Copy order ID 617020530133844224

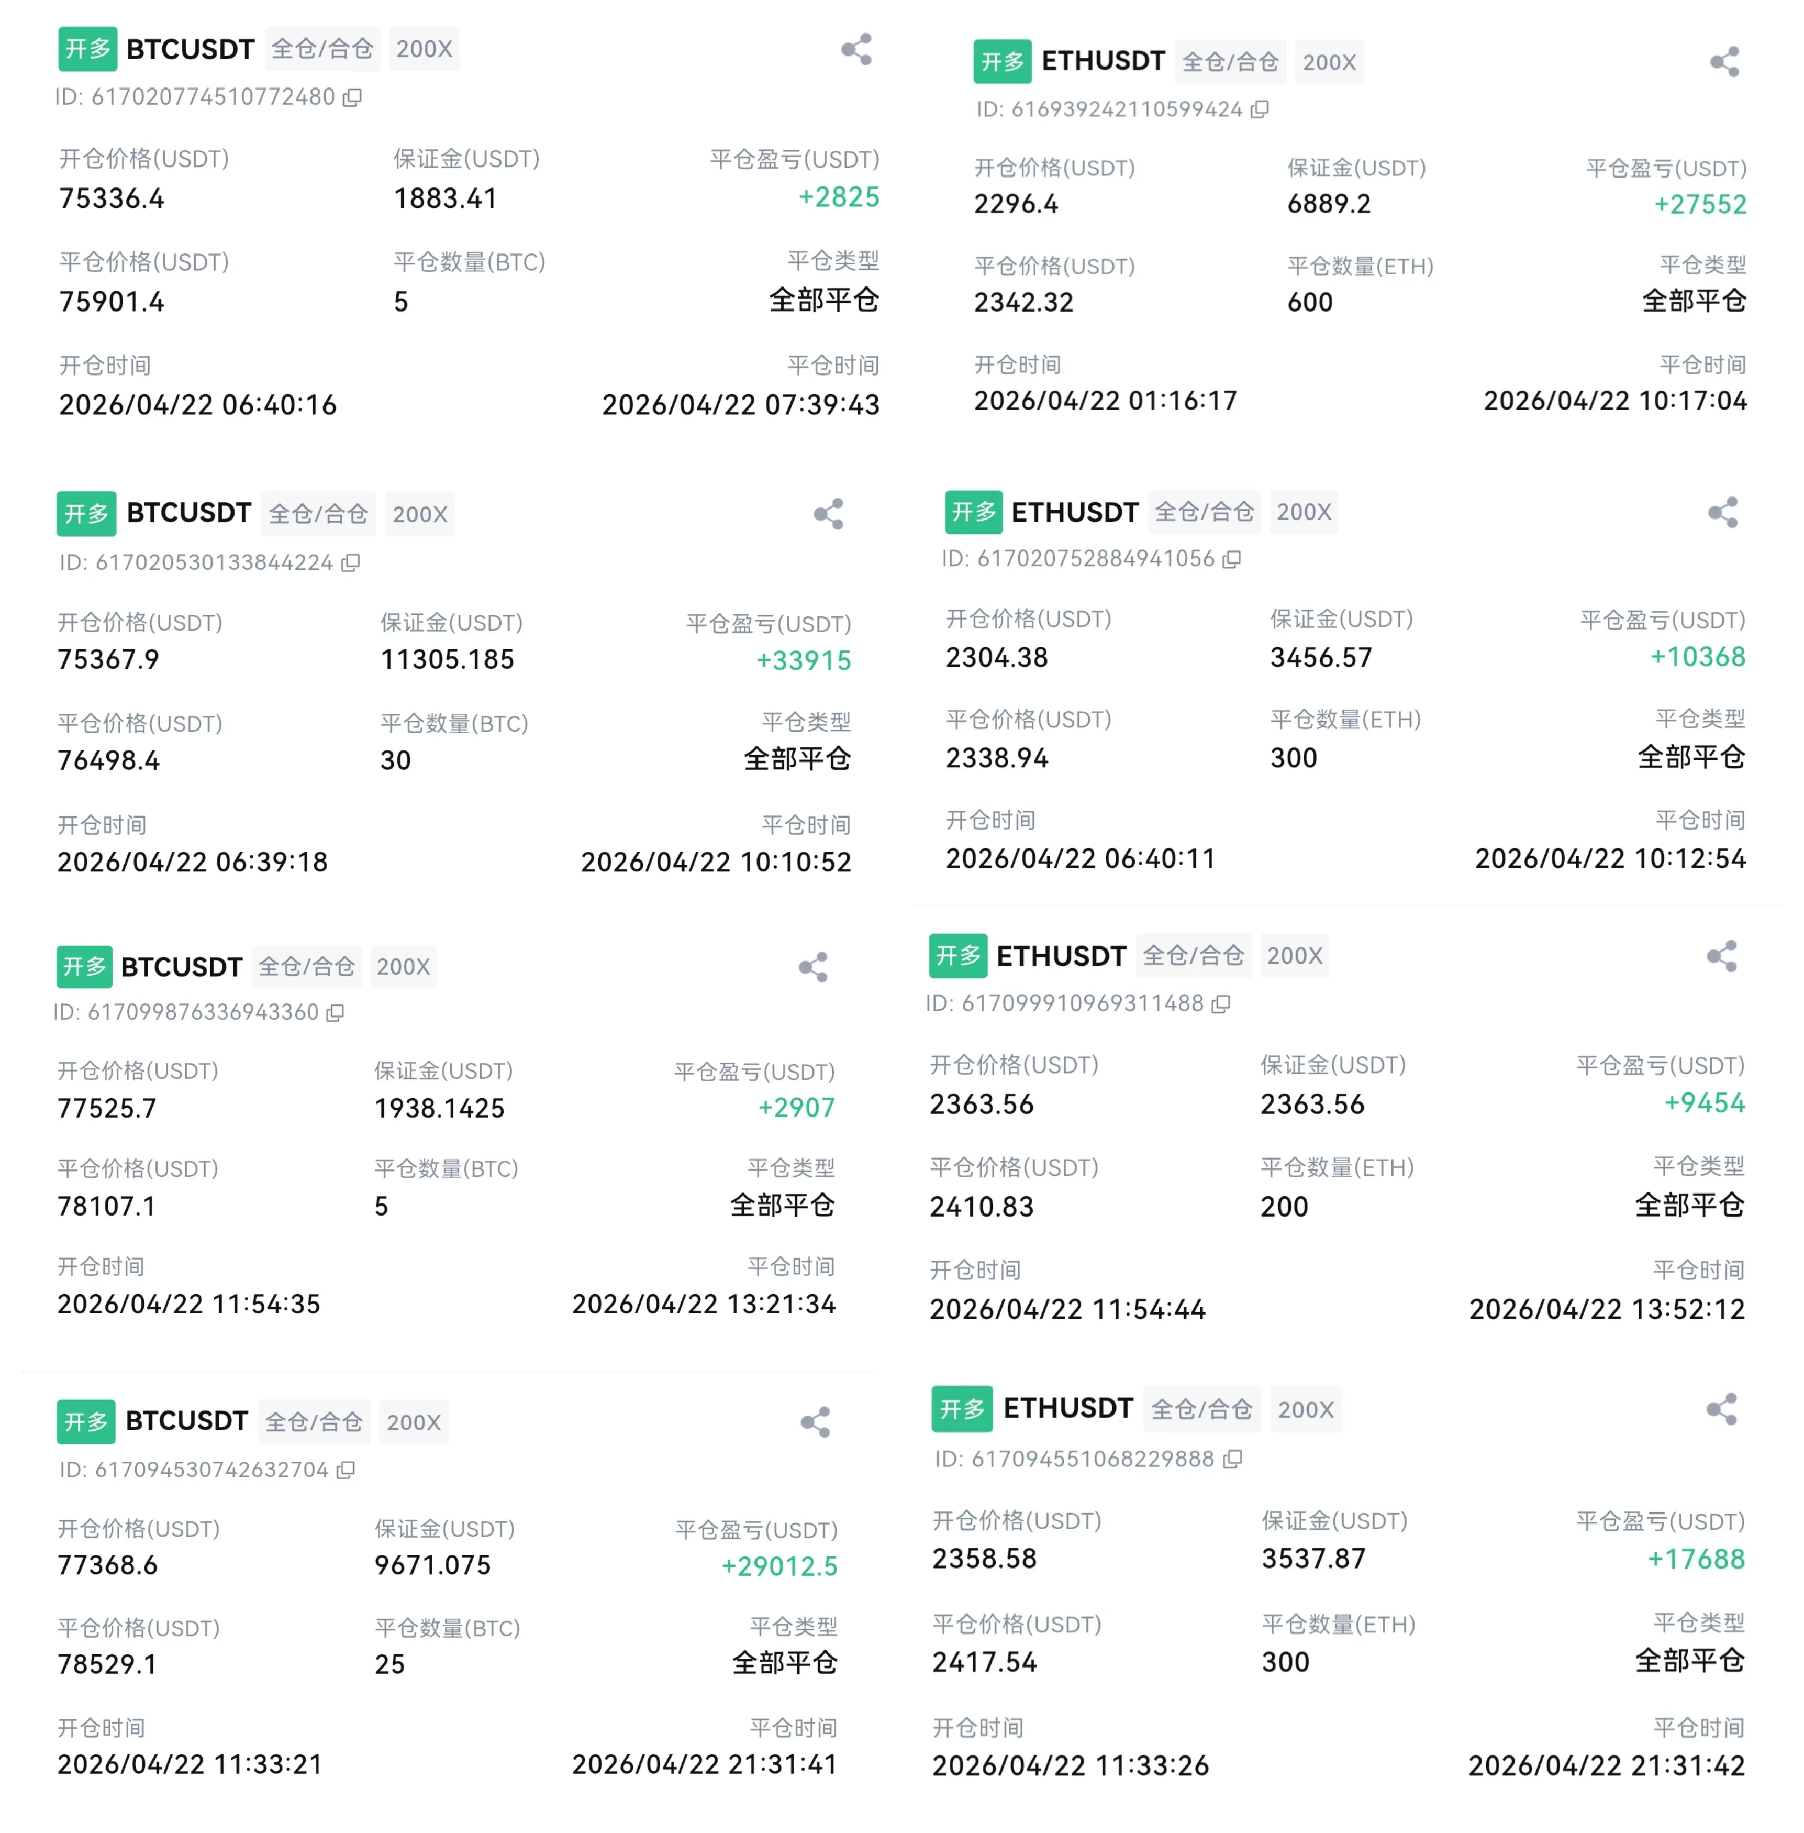tap(351, 563)
